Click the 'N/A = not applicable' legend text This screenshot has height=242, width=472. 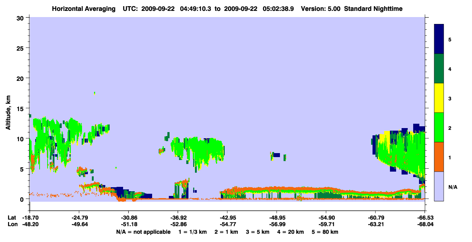(143, 232)
